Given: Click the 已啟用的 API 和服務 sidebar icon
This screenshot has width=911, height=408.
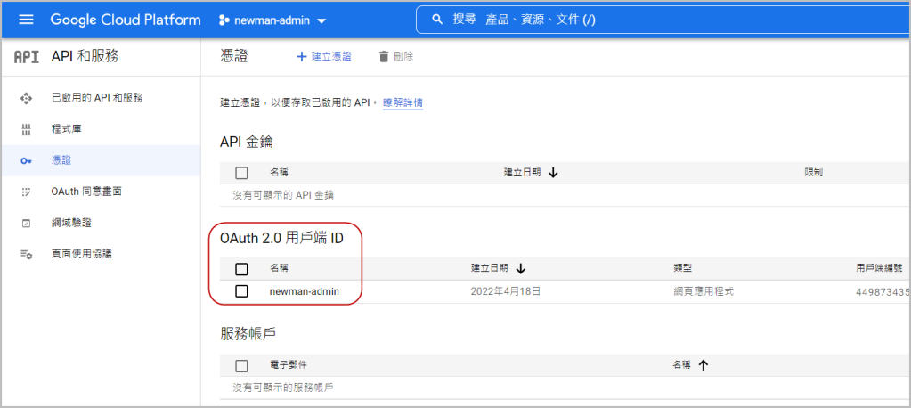Looking at the screenshot, I should click(x=27, y=98).
